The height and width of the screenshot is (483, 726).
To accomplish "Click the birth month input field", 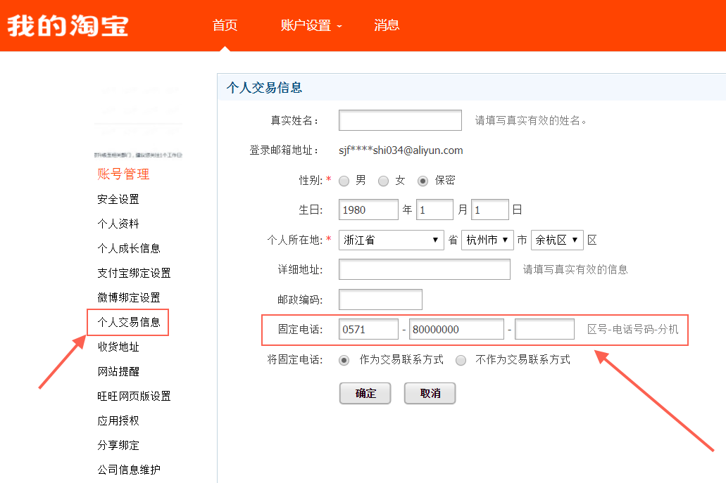I will (x=434, y=210).
